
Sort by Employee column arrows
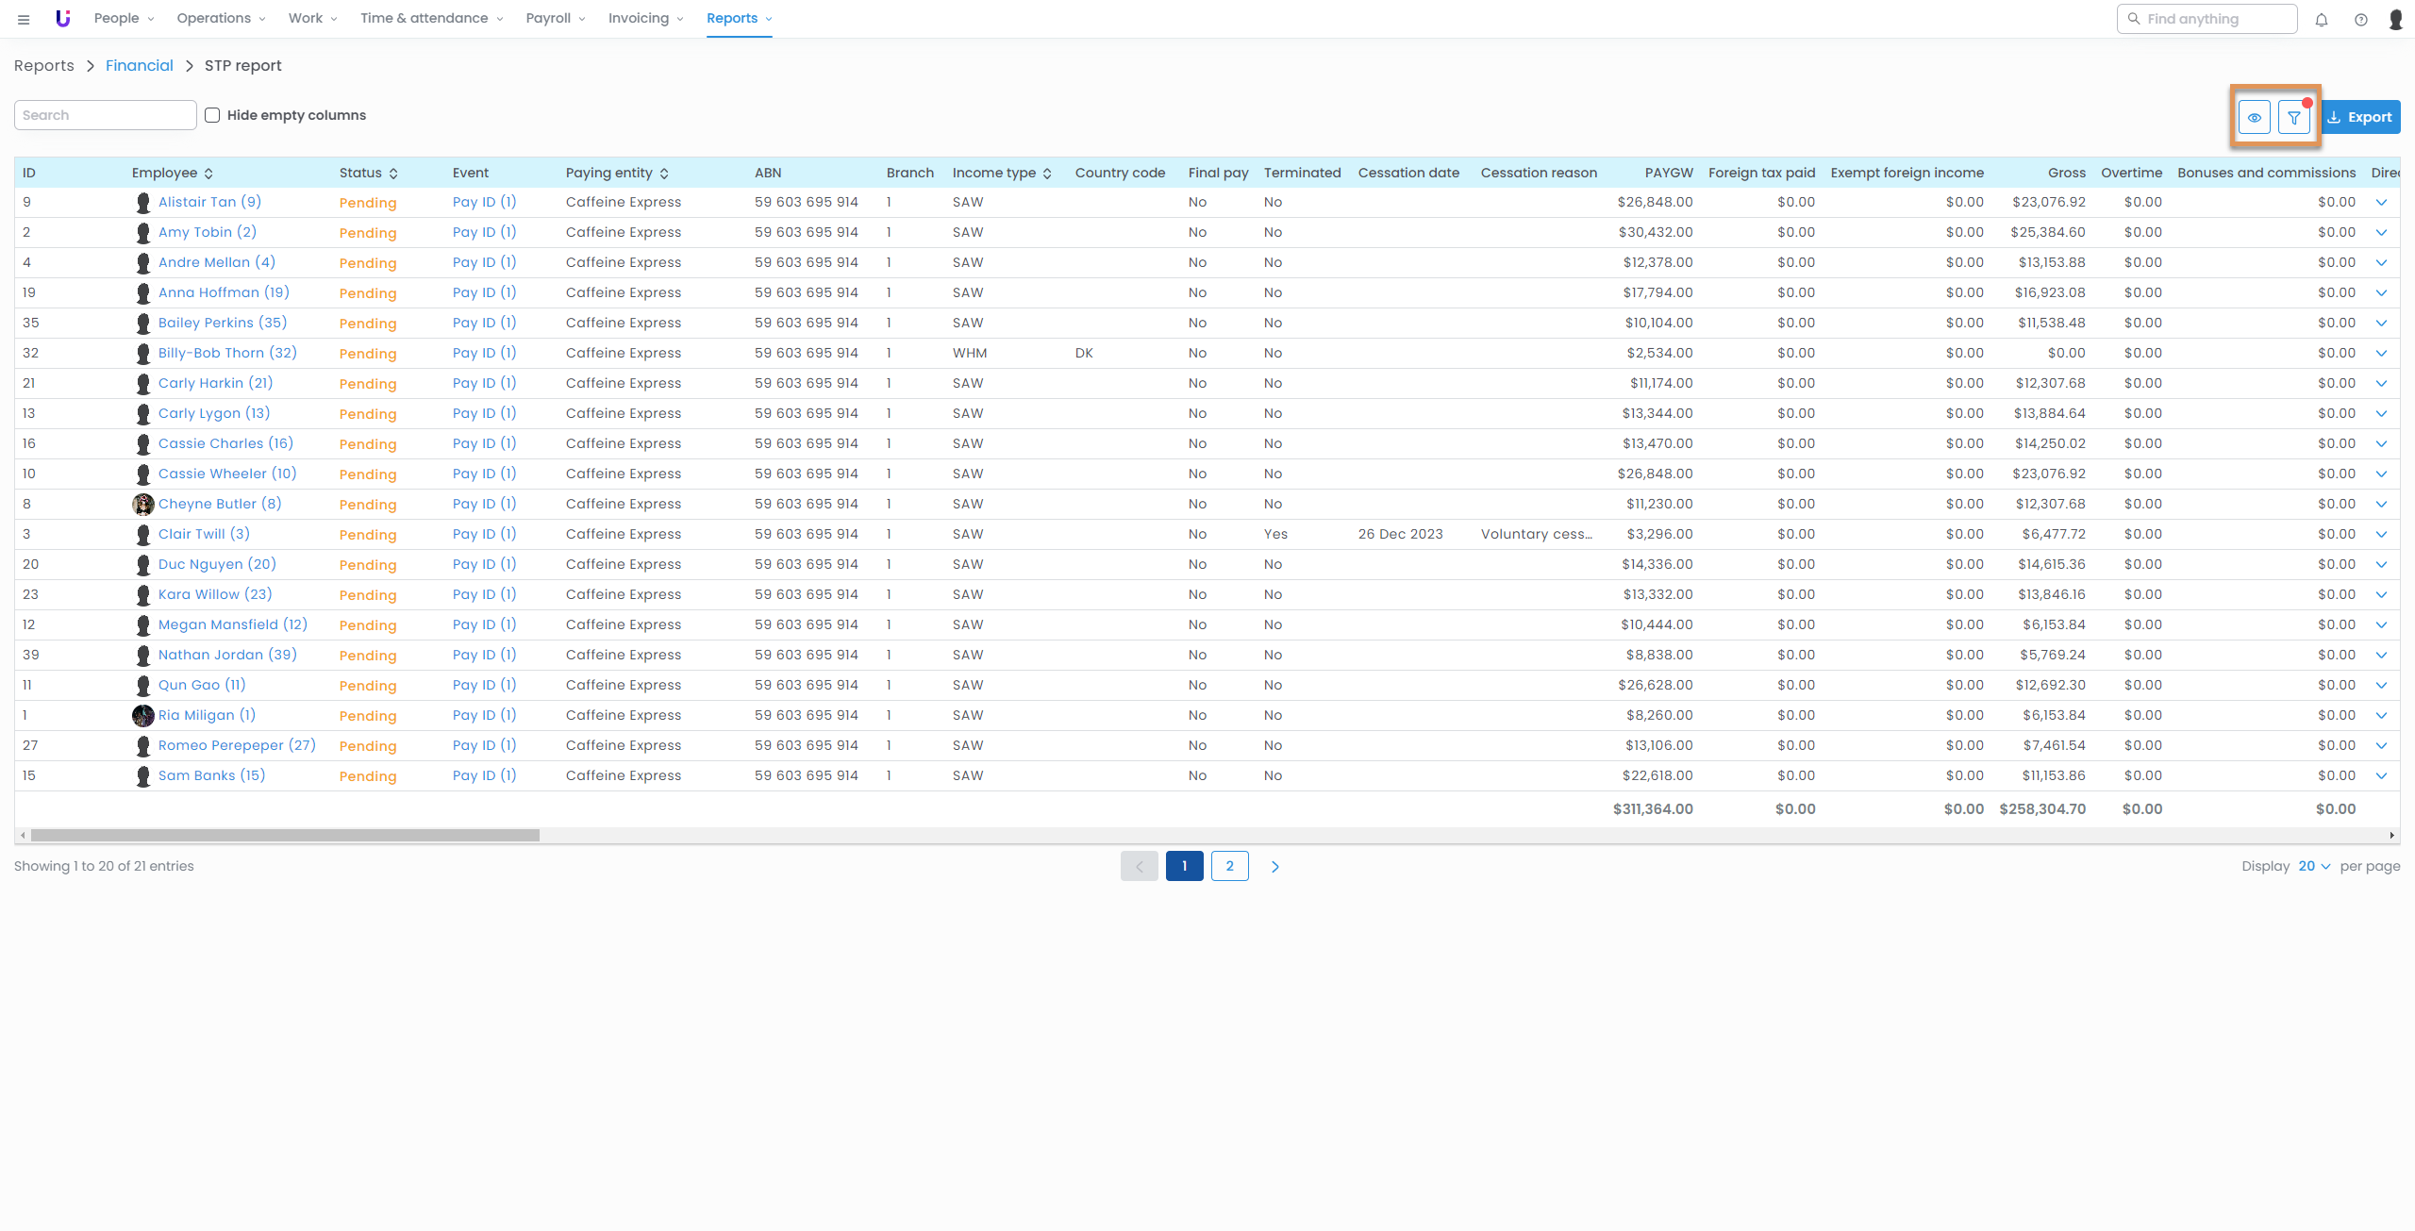point(208,173)
